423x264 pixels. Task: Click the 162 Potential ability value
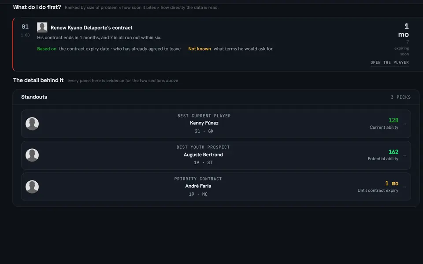pos(393,152)
